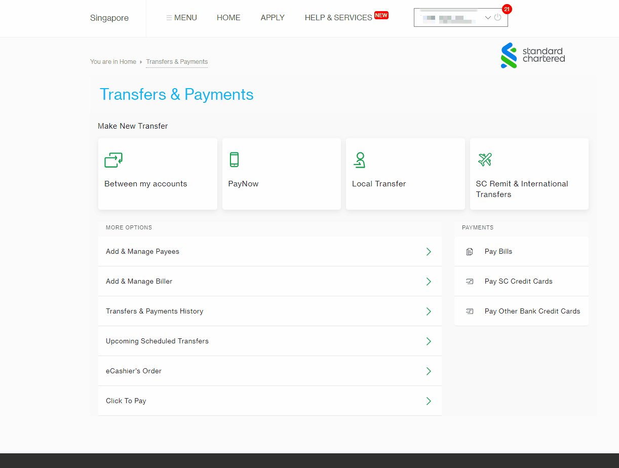
Task: Click the chevron on Add & Manage Biller
Action: 429,282
